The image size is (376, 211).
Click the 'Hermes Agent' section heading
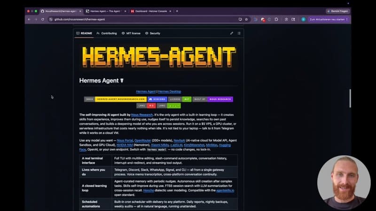[x=101, y=81]
